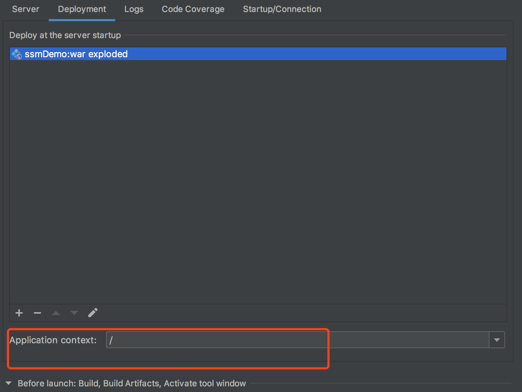Screen dimensions: 522x392
Task: Edit the artifact with the pencil icon
Action: (93, 313)
